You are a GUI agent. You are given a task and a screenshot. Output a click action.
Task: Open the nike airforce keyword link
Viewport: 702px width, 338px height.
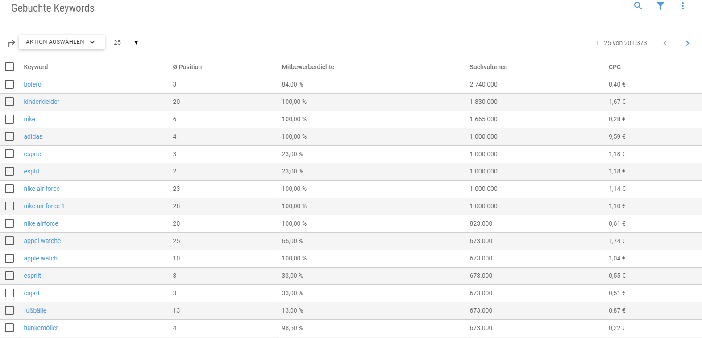[41, 223]
